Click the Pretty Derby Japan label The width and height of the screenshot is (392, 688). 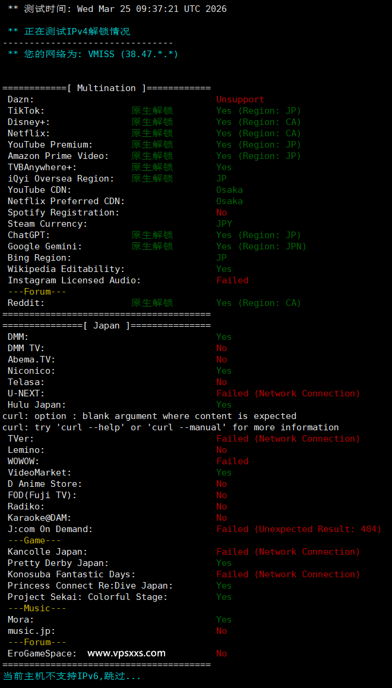click(58, 563)
